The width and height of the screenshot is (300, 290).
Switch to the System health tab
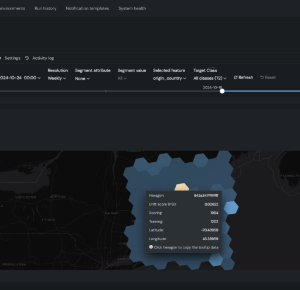click(132, 8)
